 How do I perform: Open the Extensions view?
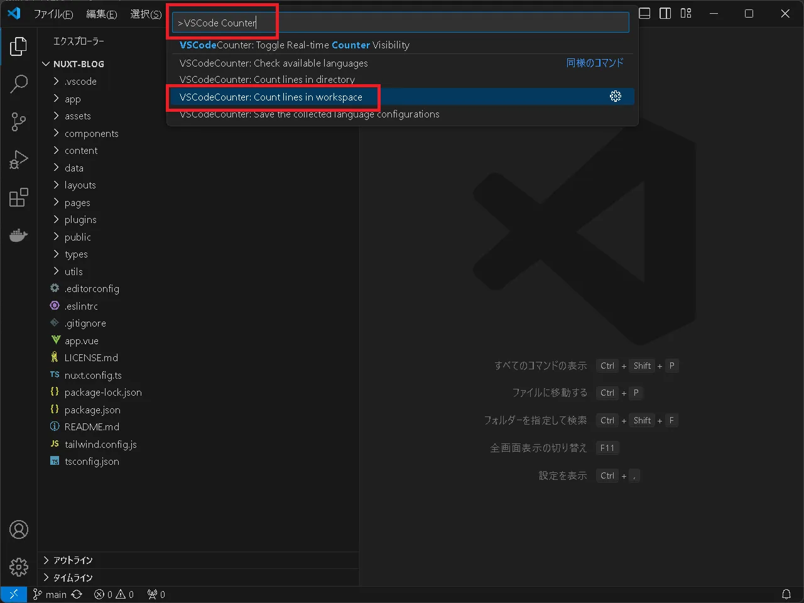(19, 197)
